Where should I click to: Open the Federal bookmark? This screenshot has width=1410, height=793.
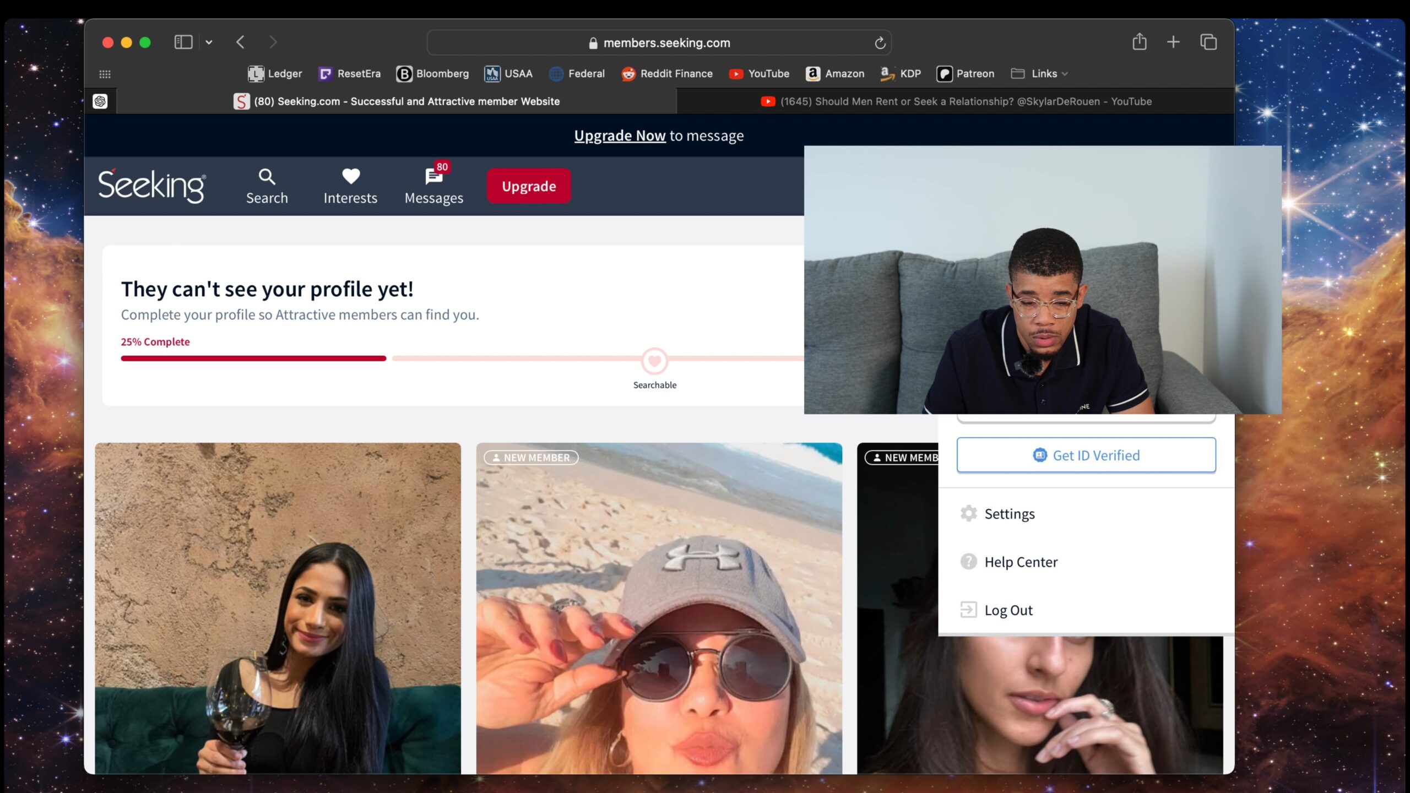[577, 74]
